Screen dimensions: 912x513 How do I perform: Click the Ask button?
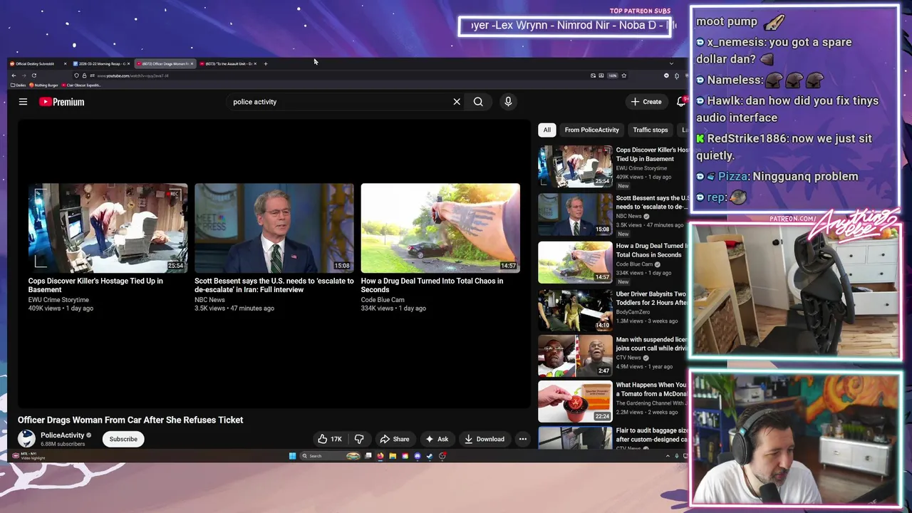point(437,439)
